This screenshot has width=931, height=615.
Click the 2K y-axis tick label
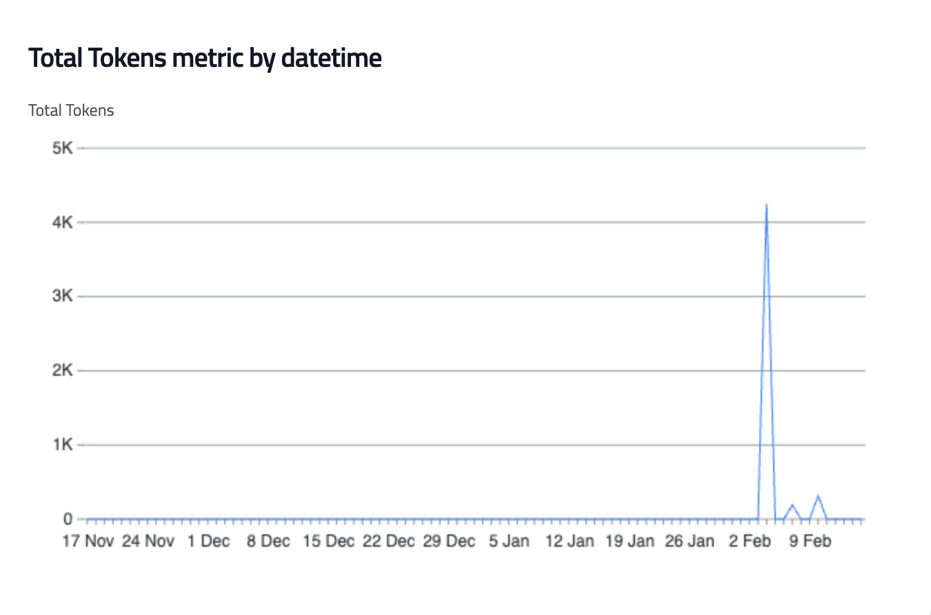(63, 371)
